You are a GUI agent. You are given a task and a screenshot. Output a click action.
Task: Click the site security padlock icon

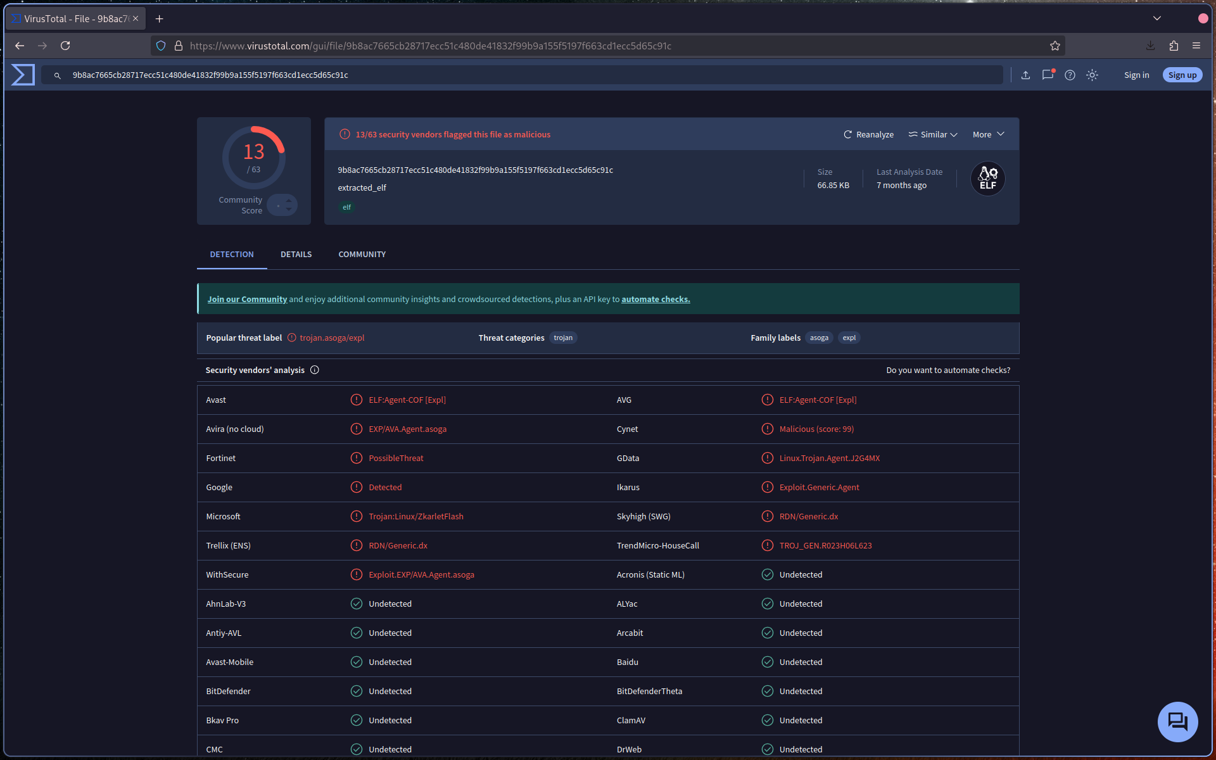[179, 46]
